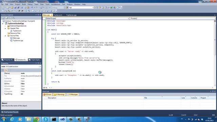Click the Paste clipboard icon
This screenshot has height=122, width=217.
pos(28,7)
